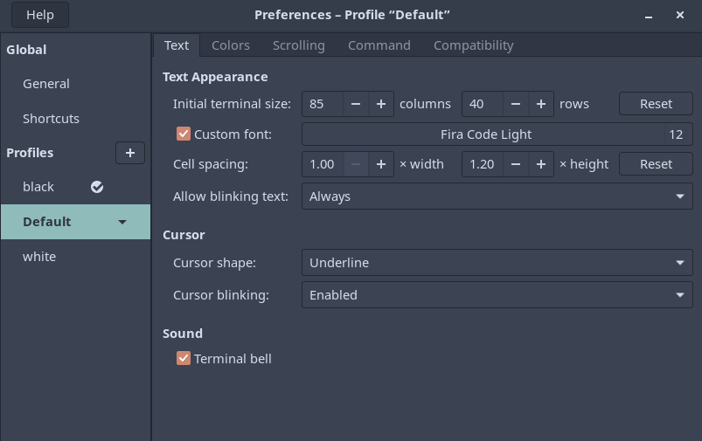Close the Preferences window
702x441 pixels.
679,15
